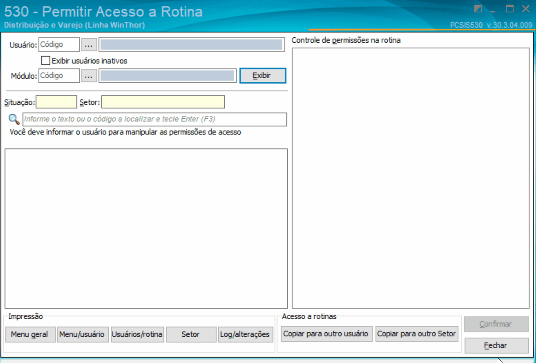
Task: Open the Situação yellow field
Action: point(56,102)
